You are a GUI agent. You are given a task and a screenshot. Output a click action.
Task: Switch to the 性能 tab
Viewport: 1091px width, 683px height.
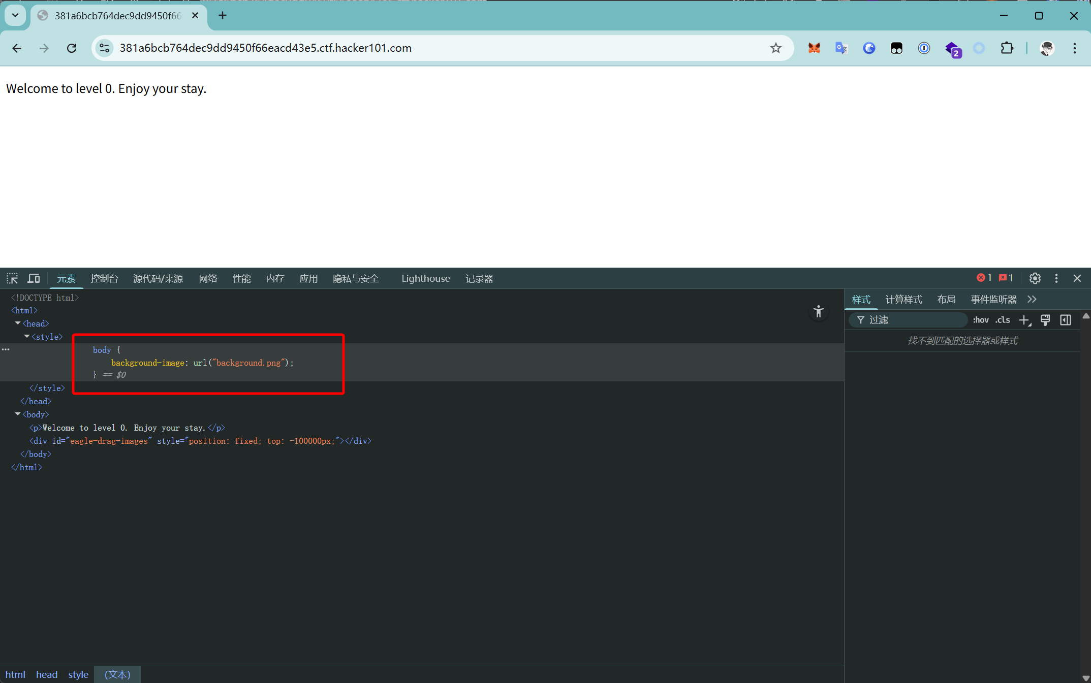pos(241,278)
